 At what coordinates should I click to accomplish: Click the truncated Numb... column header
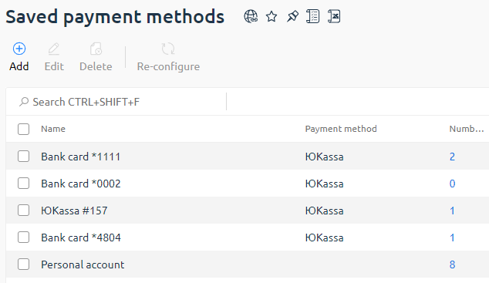pos(467,129)
